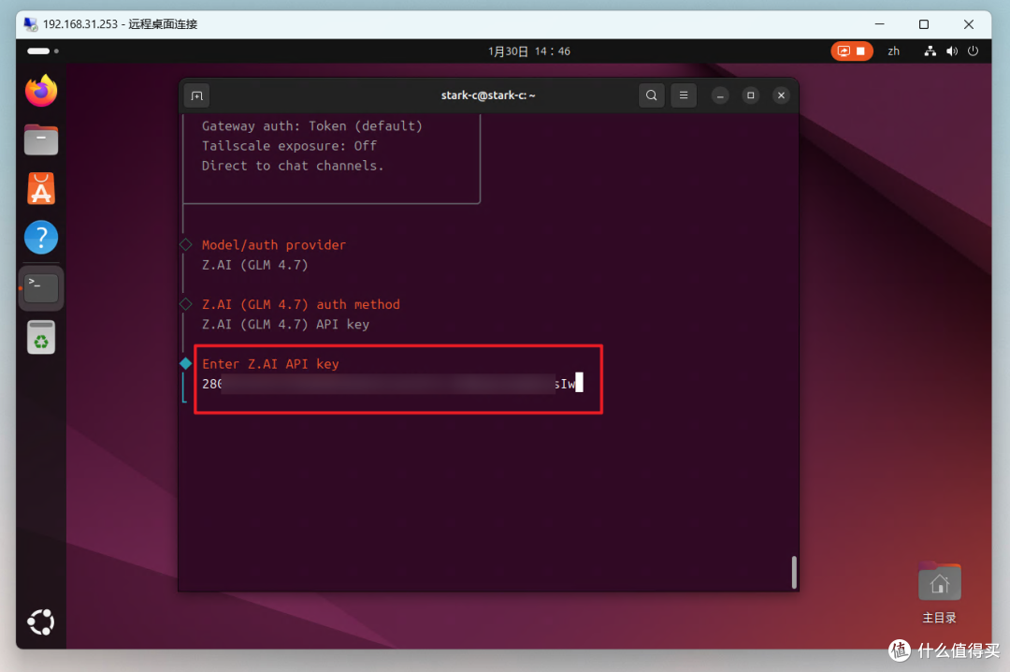The image size is (1010, 672).
Task: Open the Files manager in dock
Action: click(x=41, y=140)
